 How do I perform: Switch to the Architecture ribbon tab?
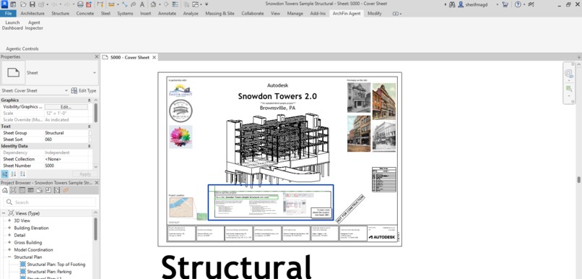click(32, 14)
